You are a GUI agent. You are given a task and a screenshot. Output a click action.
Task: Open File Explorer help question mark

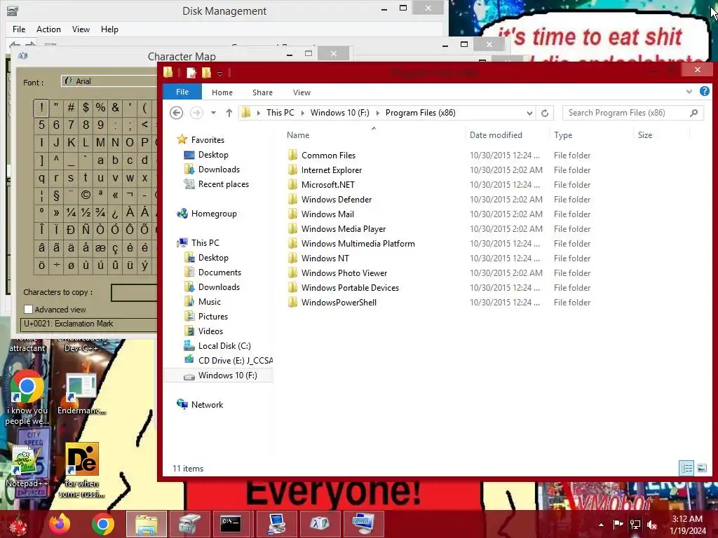point(704,92)
